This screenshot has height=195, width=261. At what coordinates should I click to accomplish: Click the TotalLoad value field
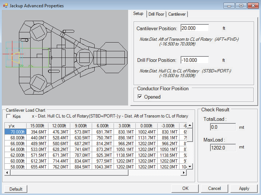click(223, 127)
